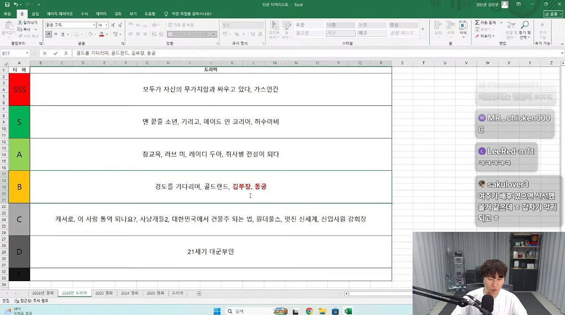Switch to the 2025 영화 sheet tab
565x315 pixels.
[x=104, y=293]
